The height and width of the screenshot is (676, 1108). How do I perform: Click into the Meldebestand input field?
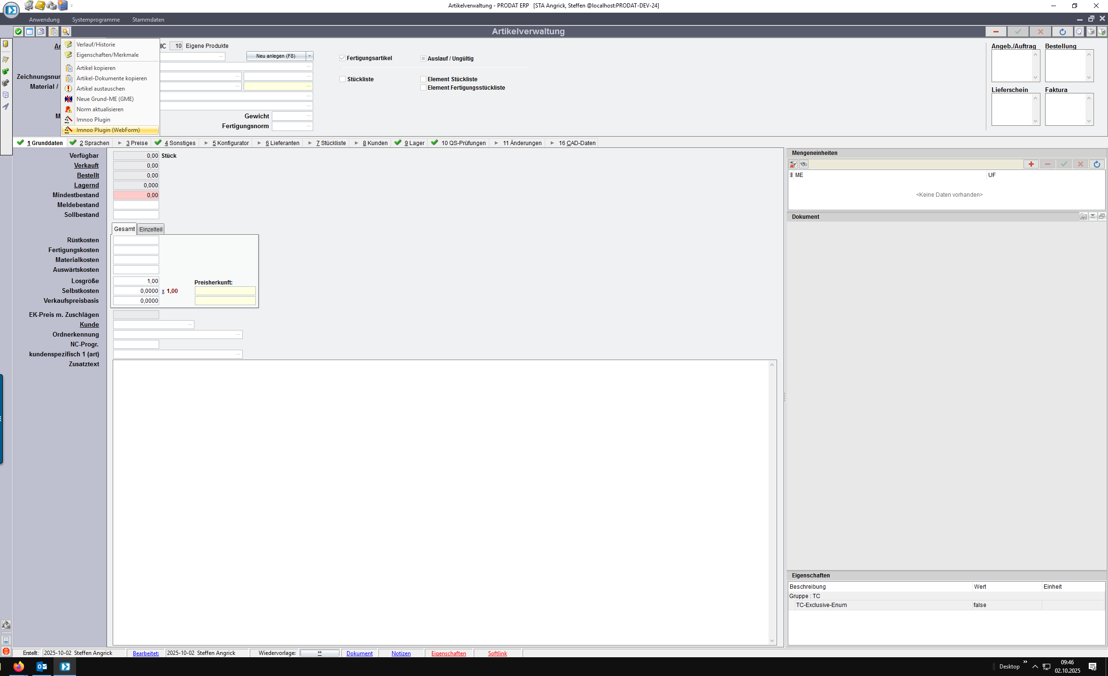coord(136,205)
